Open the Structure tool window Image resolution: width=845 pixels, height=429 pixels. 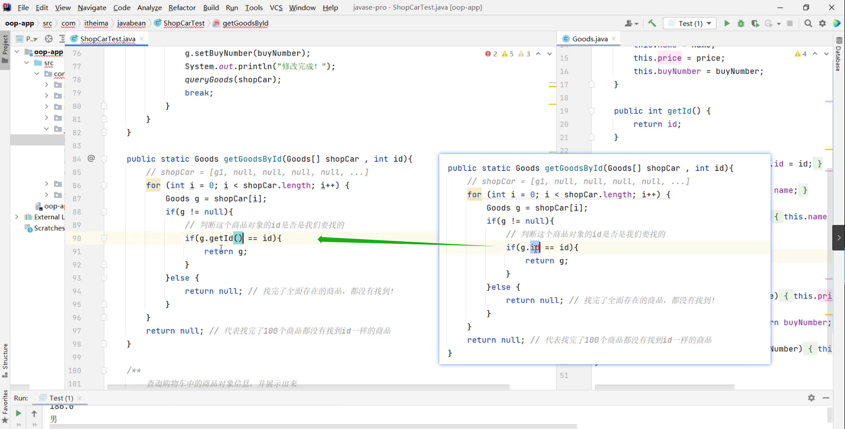point(5,361)
